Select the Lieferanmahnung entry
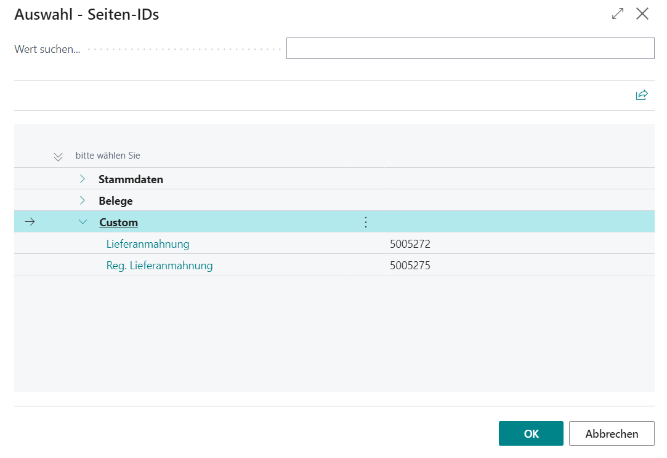 point(148,244)
